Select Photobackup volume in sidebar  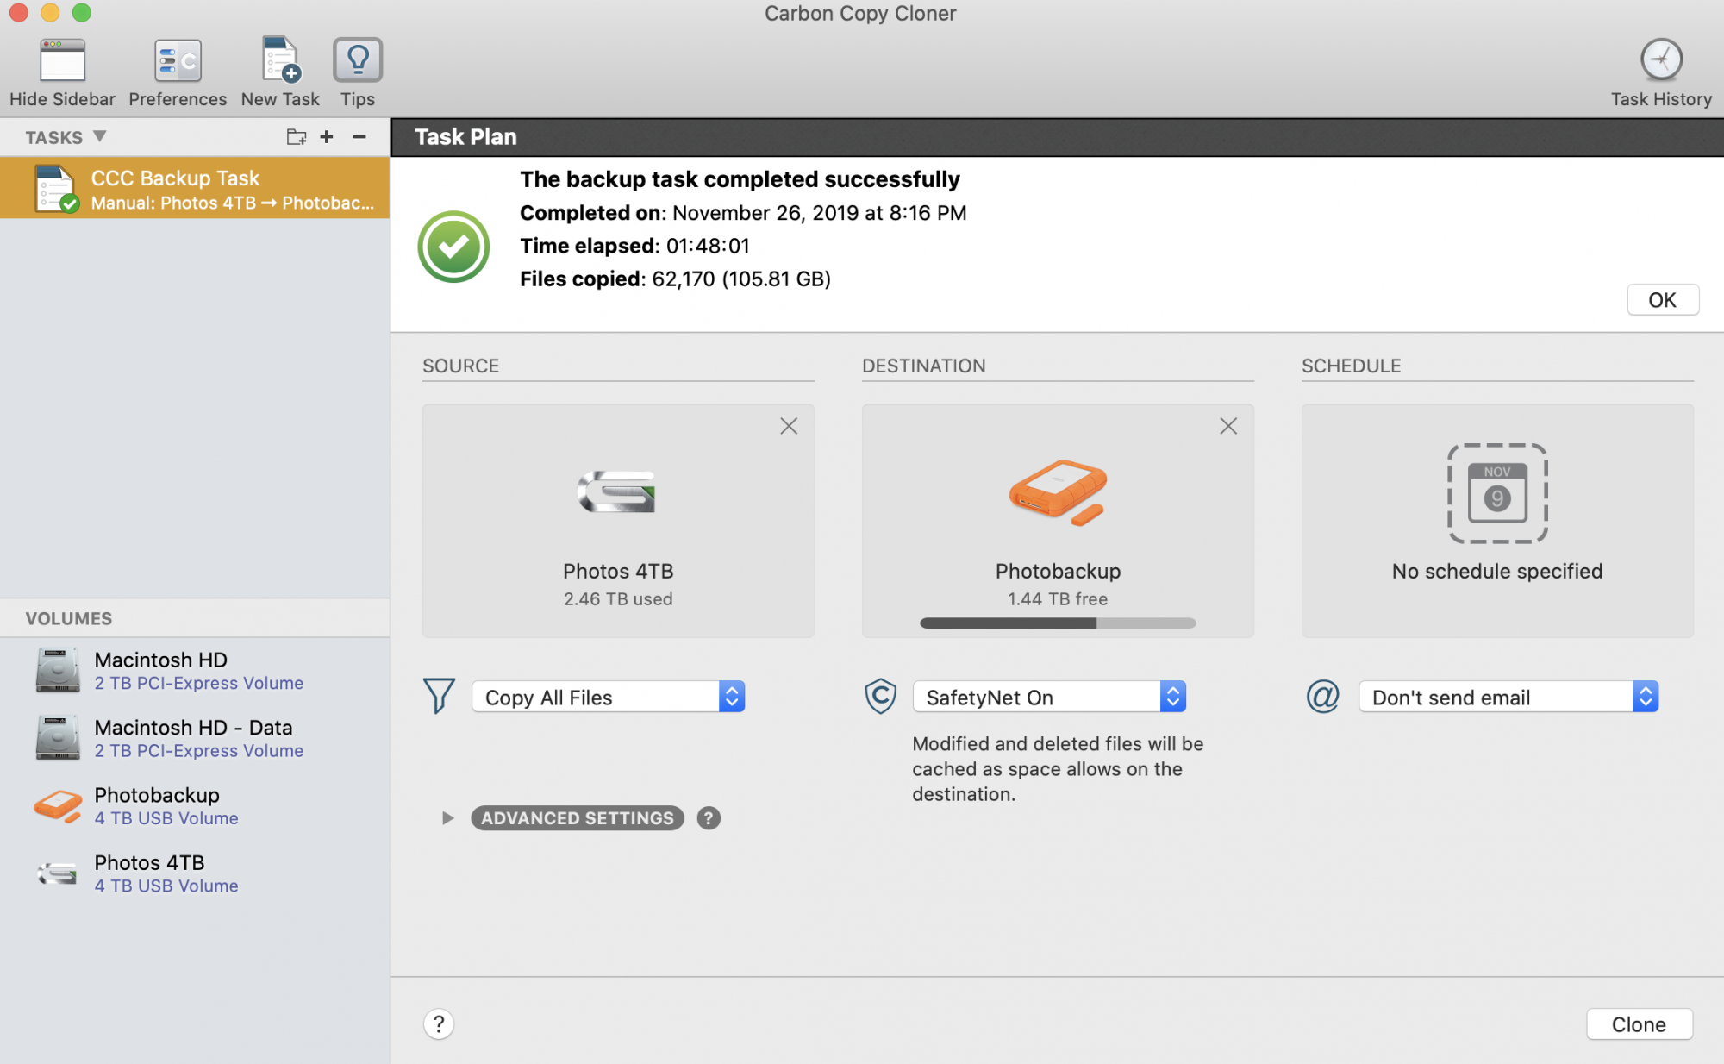(x=195, y=806)
